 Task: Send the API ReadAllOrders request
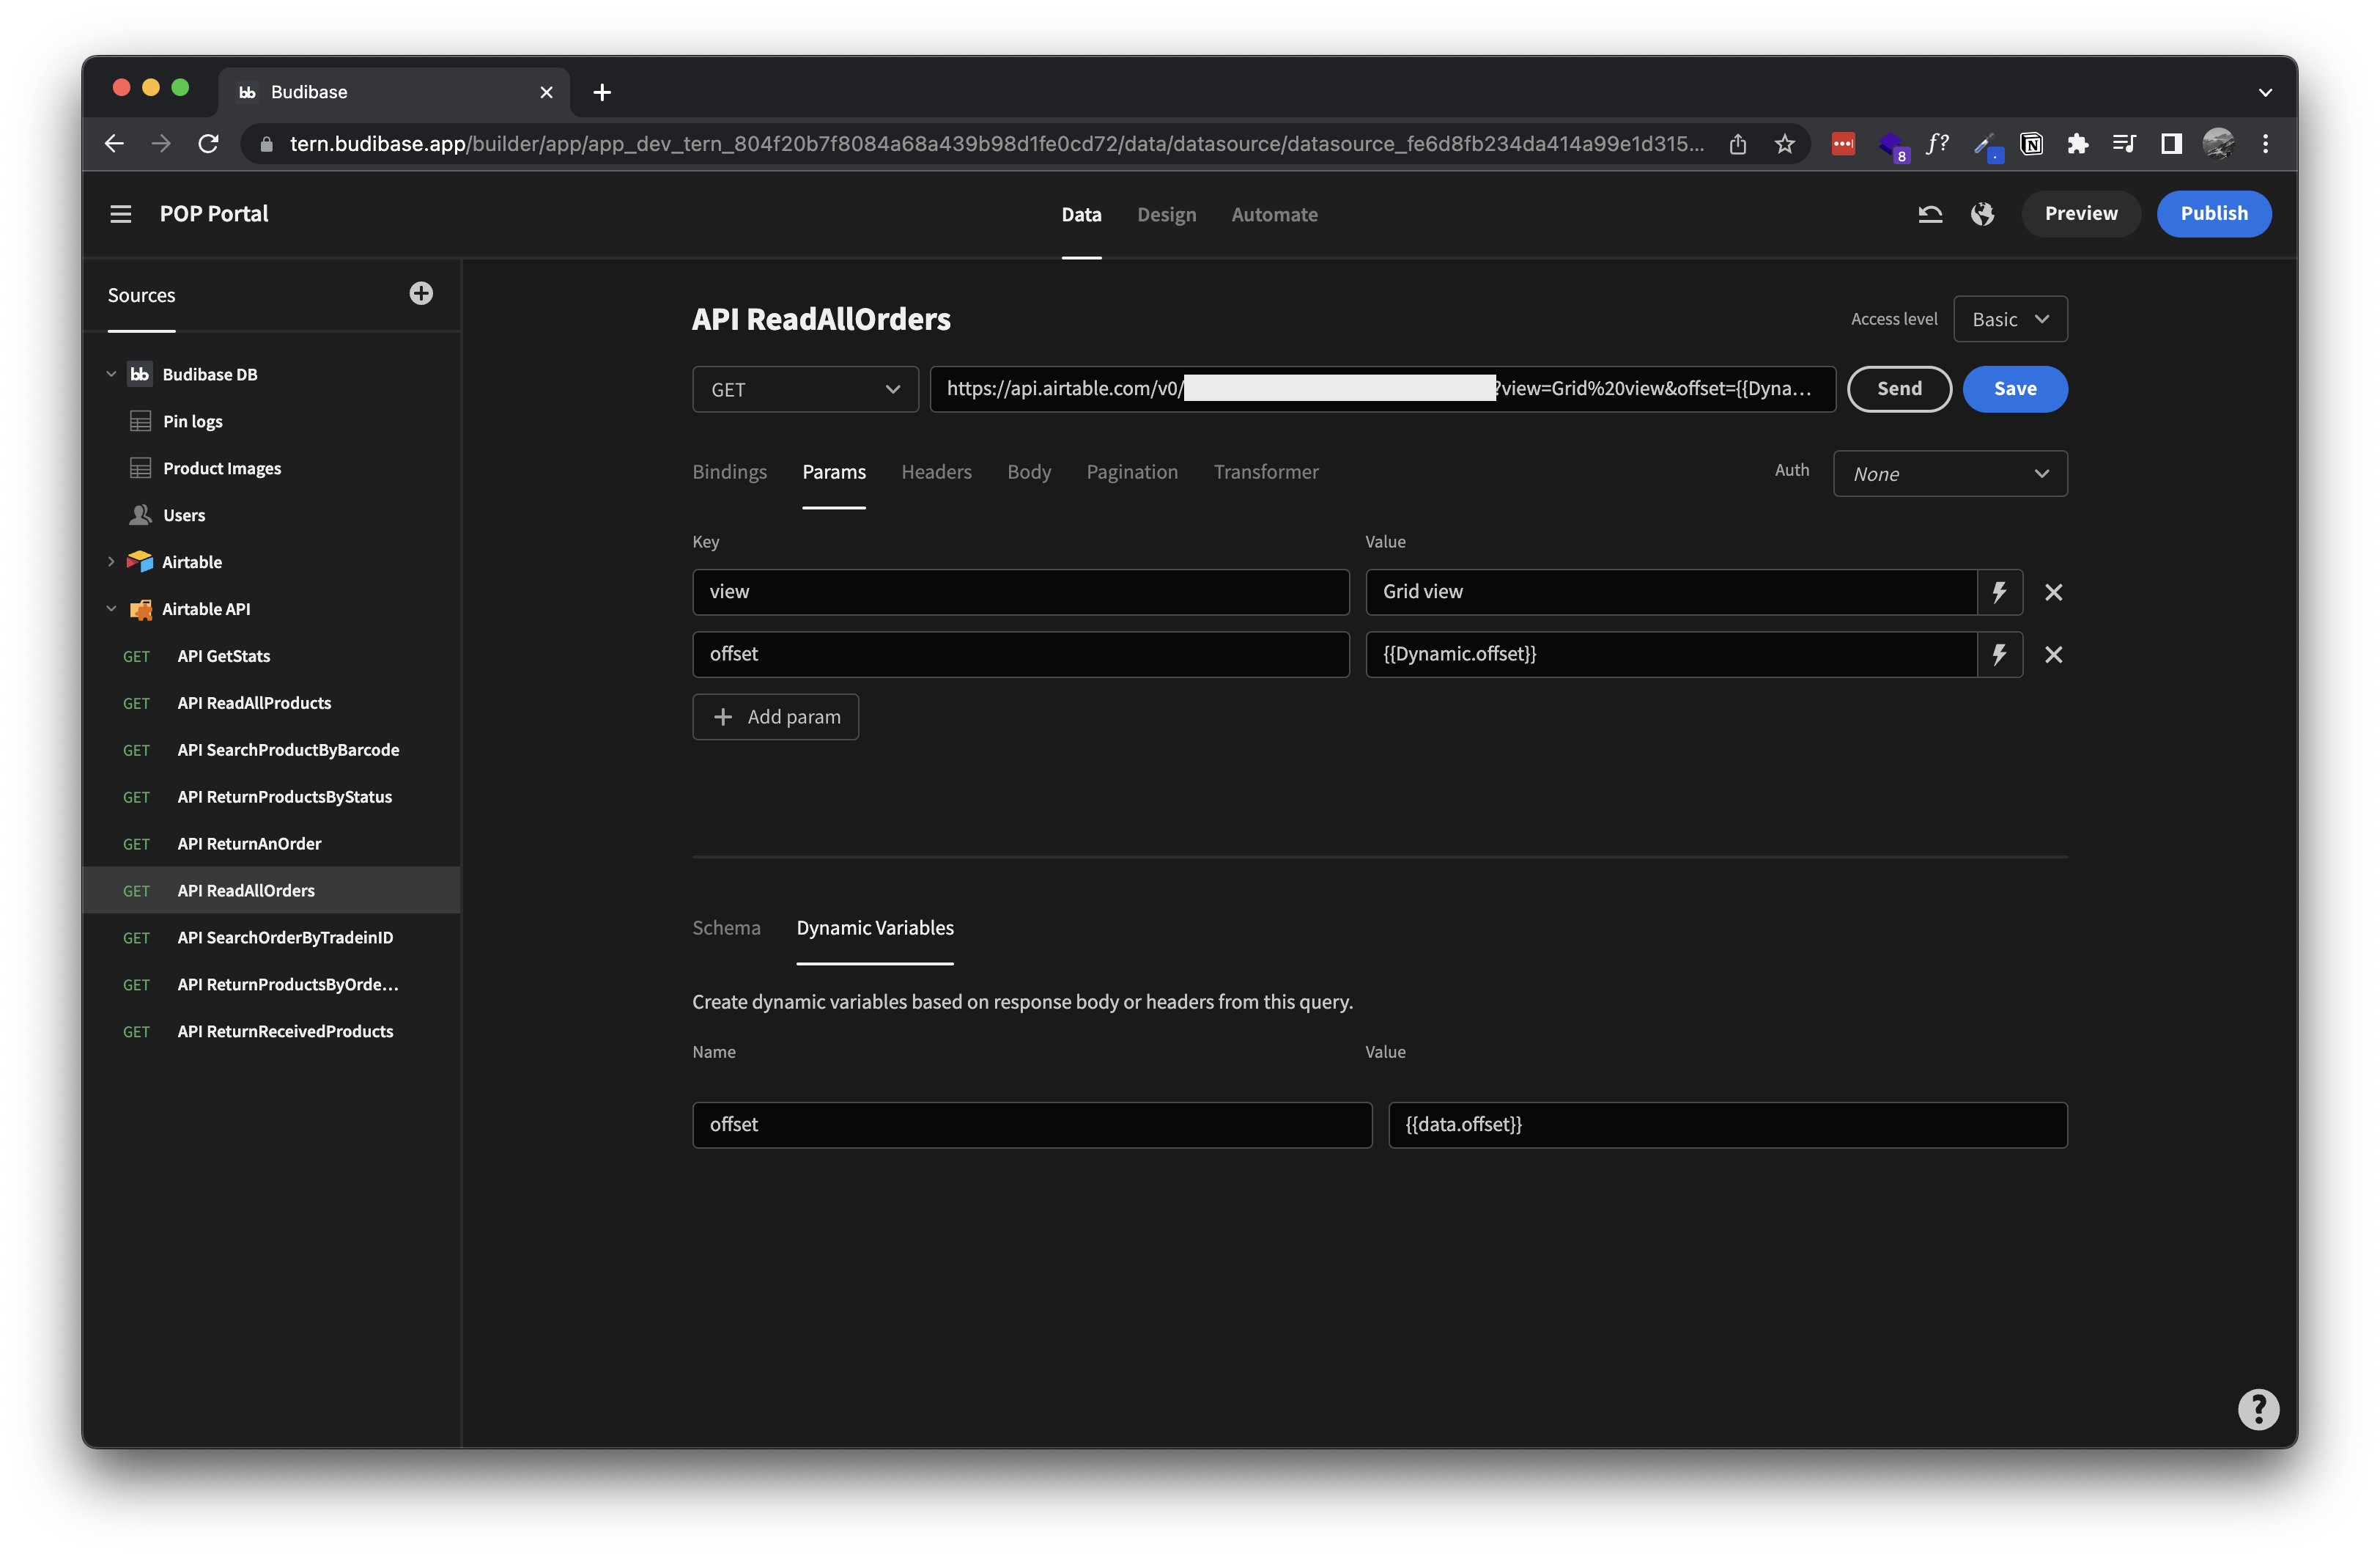1899,389
